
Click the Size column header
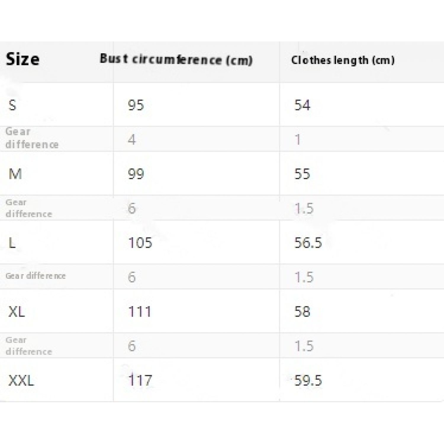click(x=22, y=59)
